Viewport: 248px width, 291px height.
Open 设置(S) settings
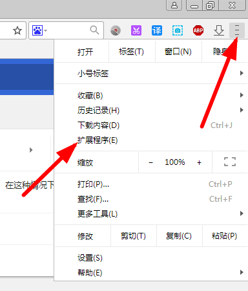[151, 258]
